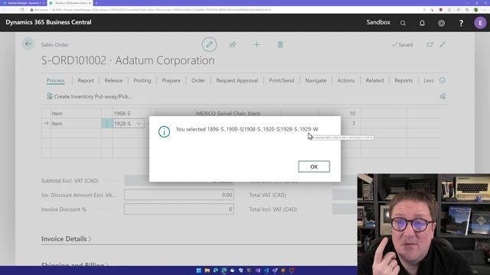Click the Sandbox environment label
This screenshot has height=275, width=490.
tap(378, 22)
